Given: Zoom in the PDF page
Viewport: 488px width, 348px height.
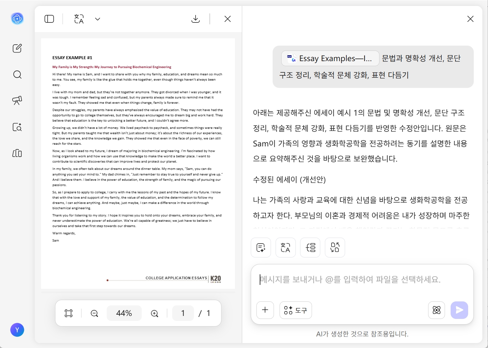Looking at the screenshot, I should [155, 313].
